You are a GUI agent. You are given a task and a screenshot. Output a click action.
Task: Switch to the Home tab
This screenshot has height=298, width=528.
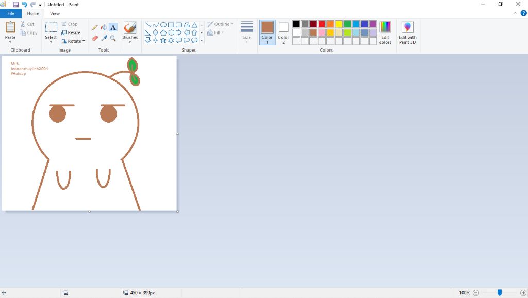click(32, 13)
